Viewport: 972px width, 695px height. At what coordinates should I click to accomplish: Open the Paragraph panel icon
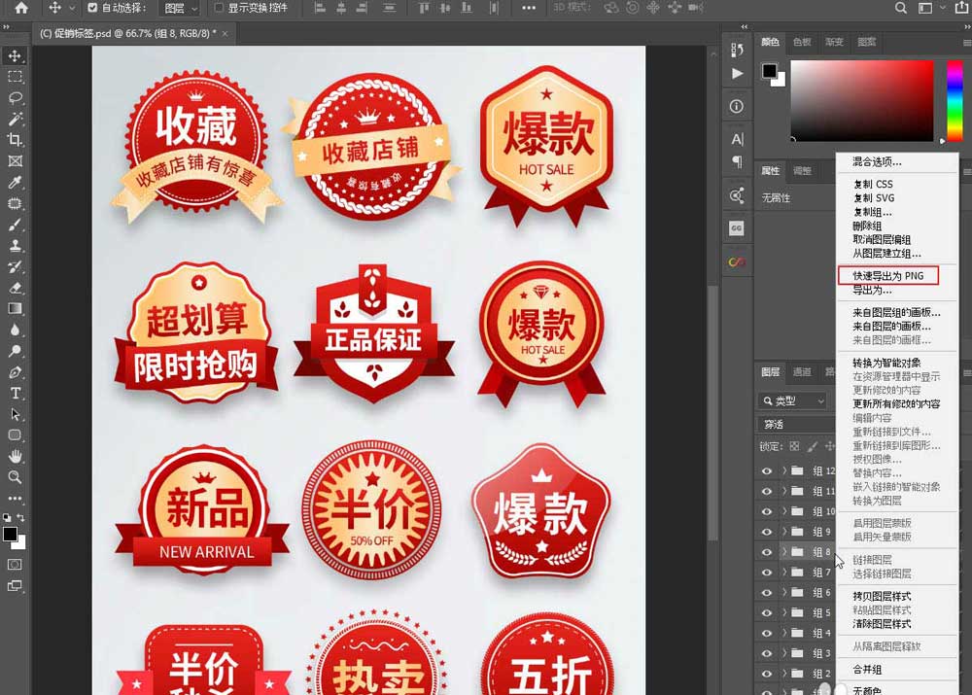[x=737, y=161]
